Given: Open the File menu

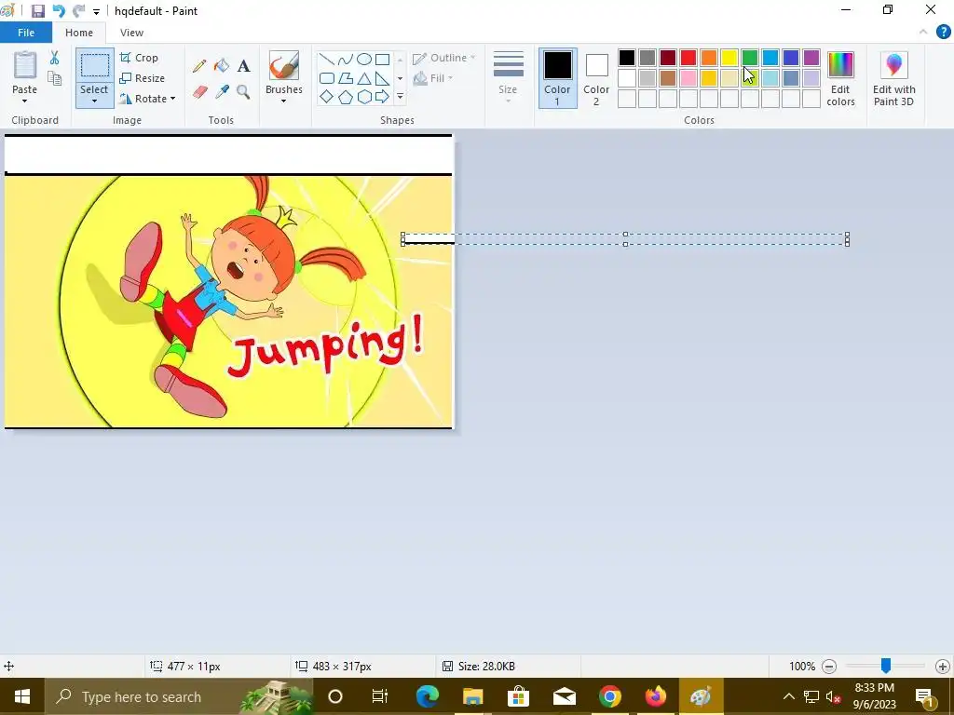Looking at the screenshot, I should pos(25,33).
